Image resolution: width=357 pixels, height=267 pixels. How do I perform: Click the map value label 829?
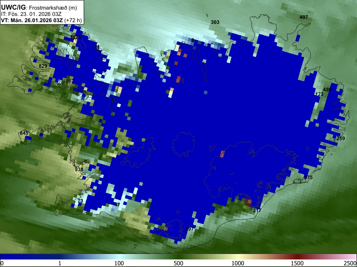(x=43, y=66)
